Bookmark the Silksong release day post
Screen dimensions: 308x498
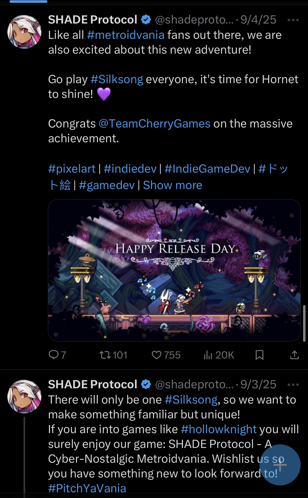coord(259,355)
